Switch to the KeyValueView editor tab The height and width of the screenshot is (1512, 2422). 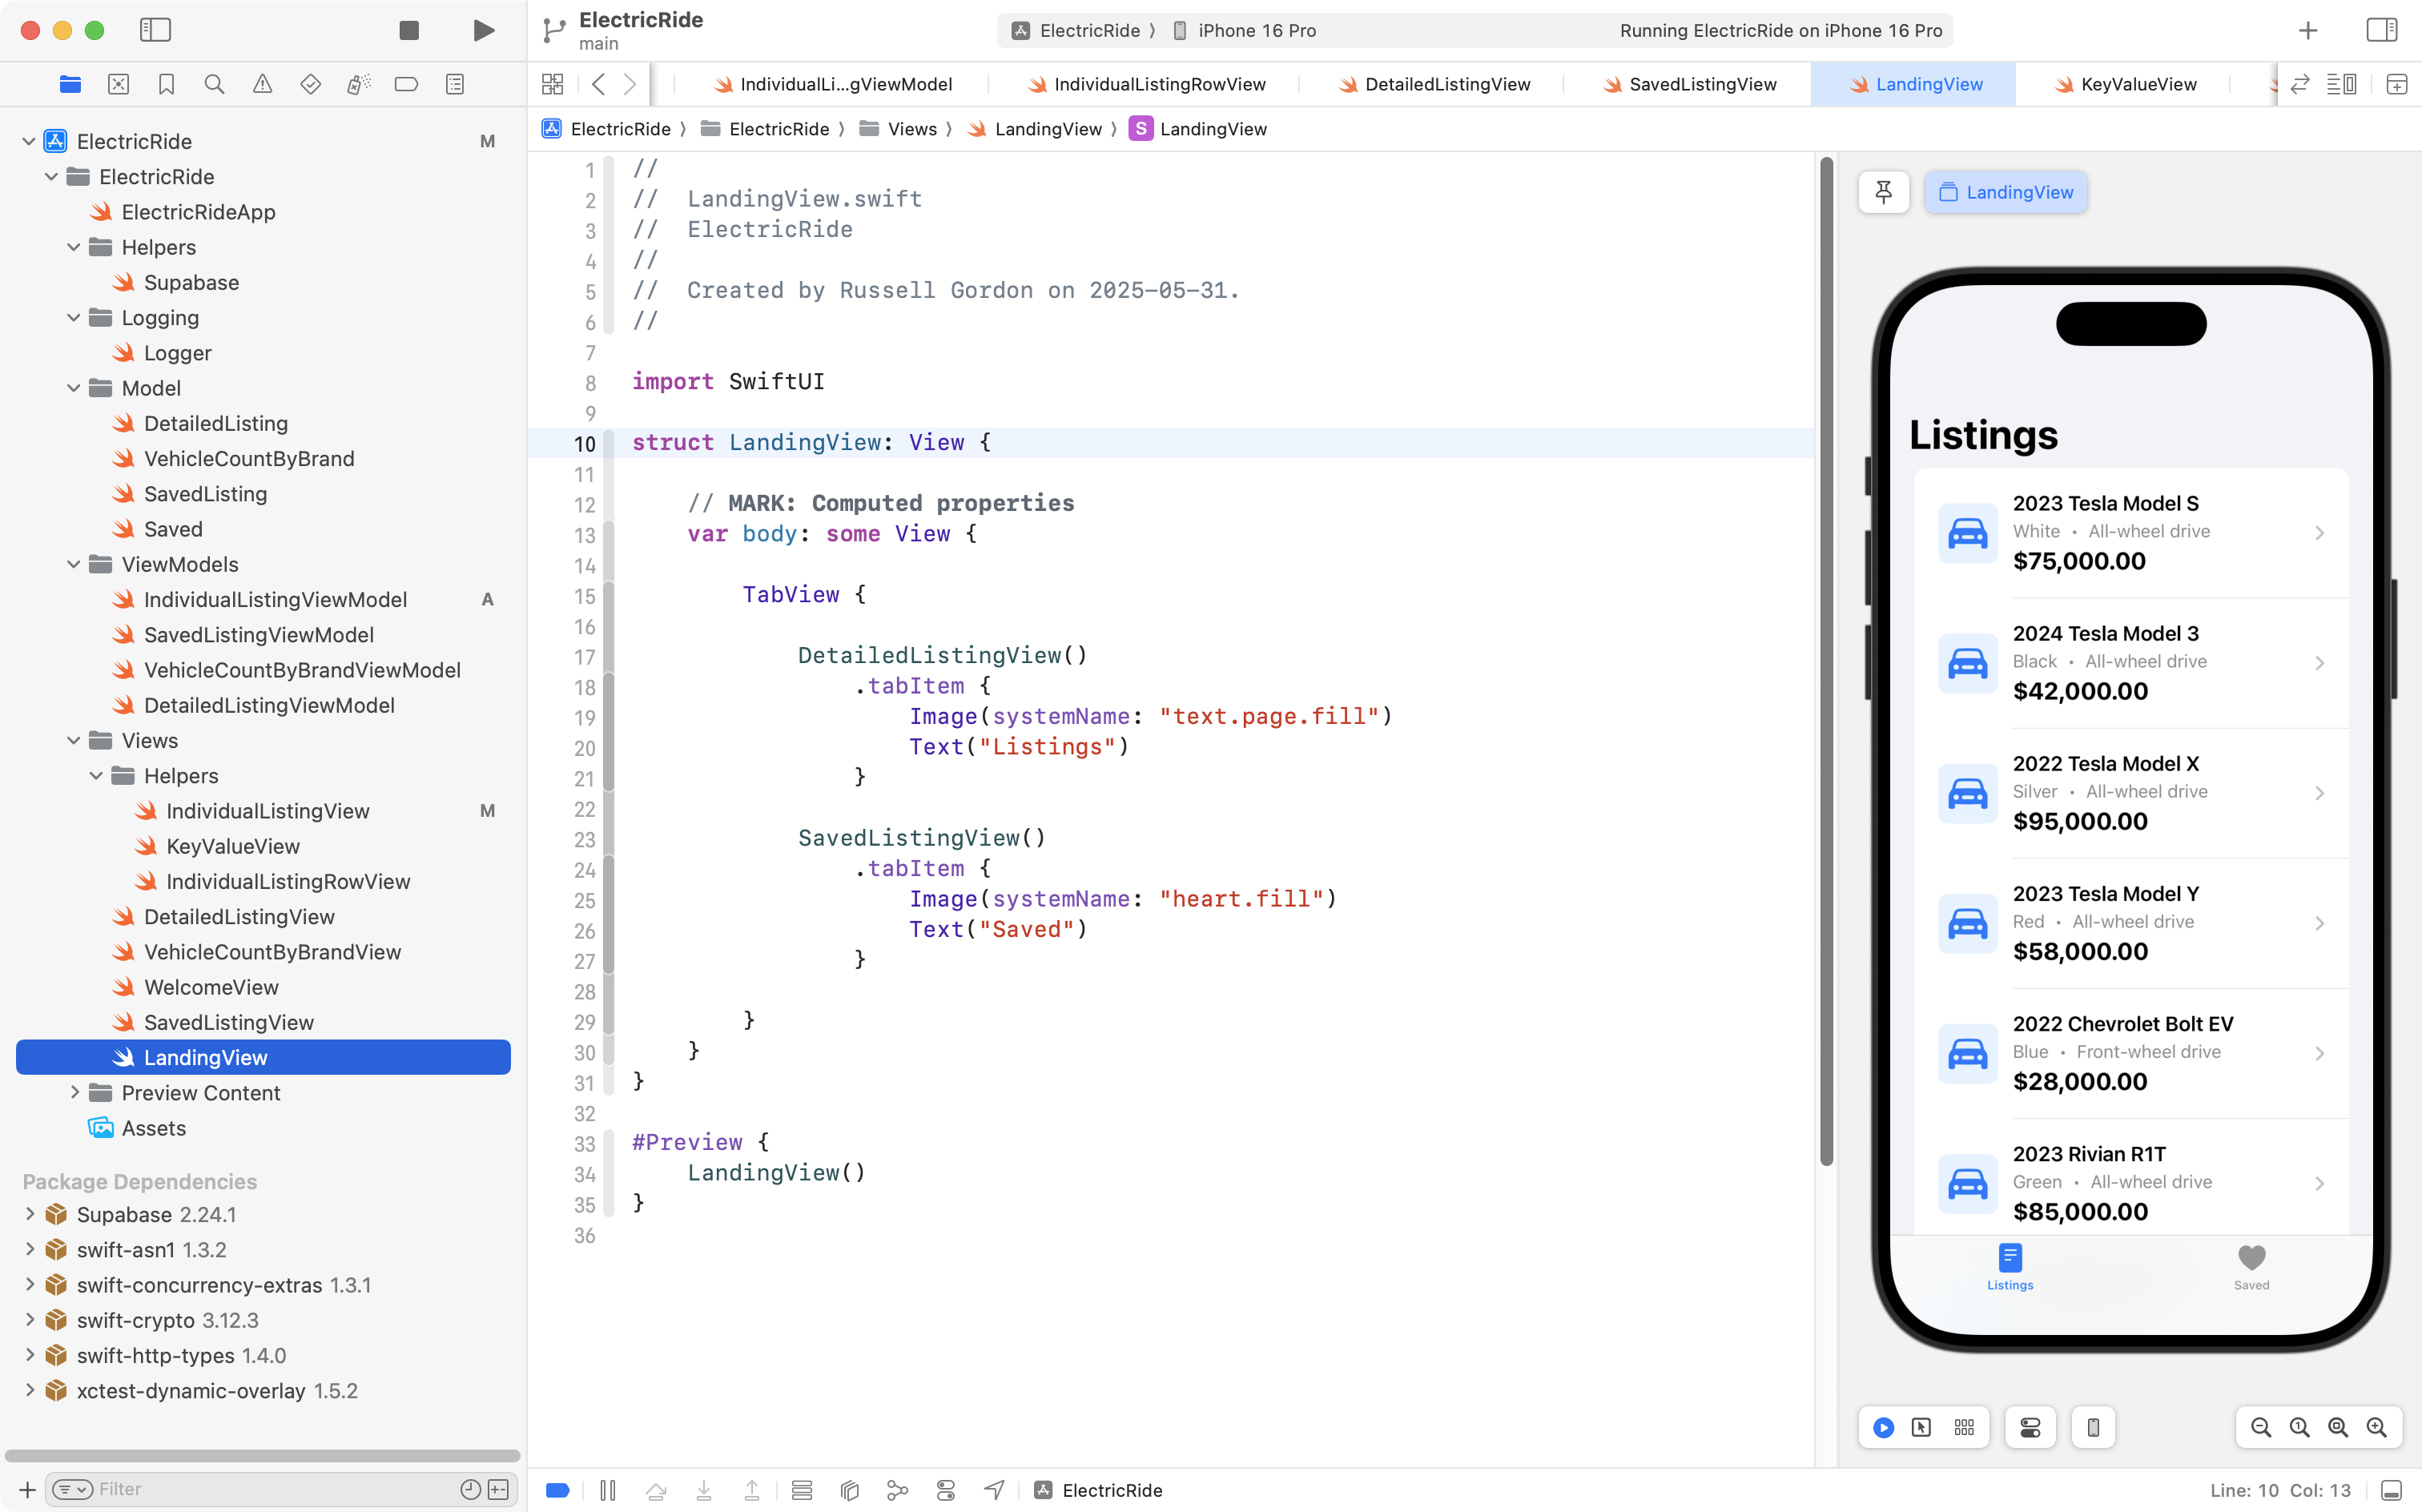click(x=2137, y=84)
